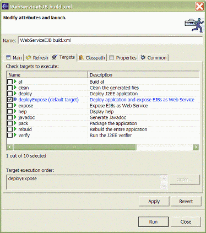Switch to the Main tab
Viewport: 206px width, 233px height.
click(14, 58)
